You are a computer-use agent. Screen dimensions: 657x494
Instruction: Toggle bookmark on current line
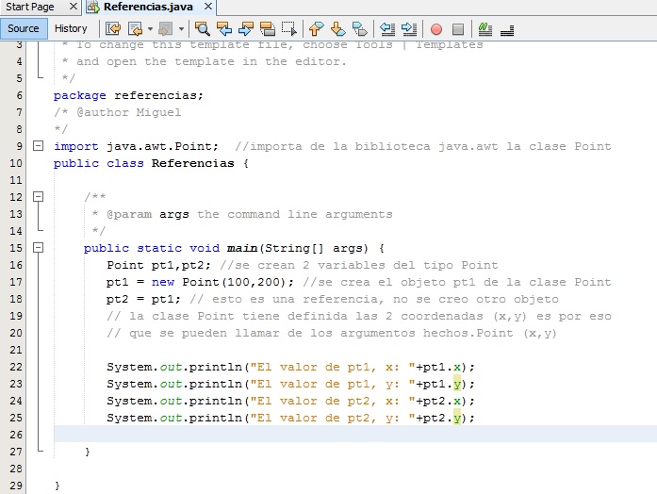[359, 28]
